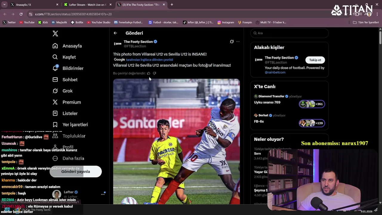Open Listeler lists page
The image size is (382, 215).
[x=65, y=113]
